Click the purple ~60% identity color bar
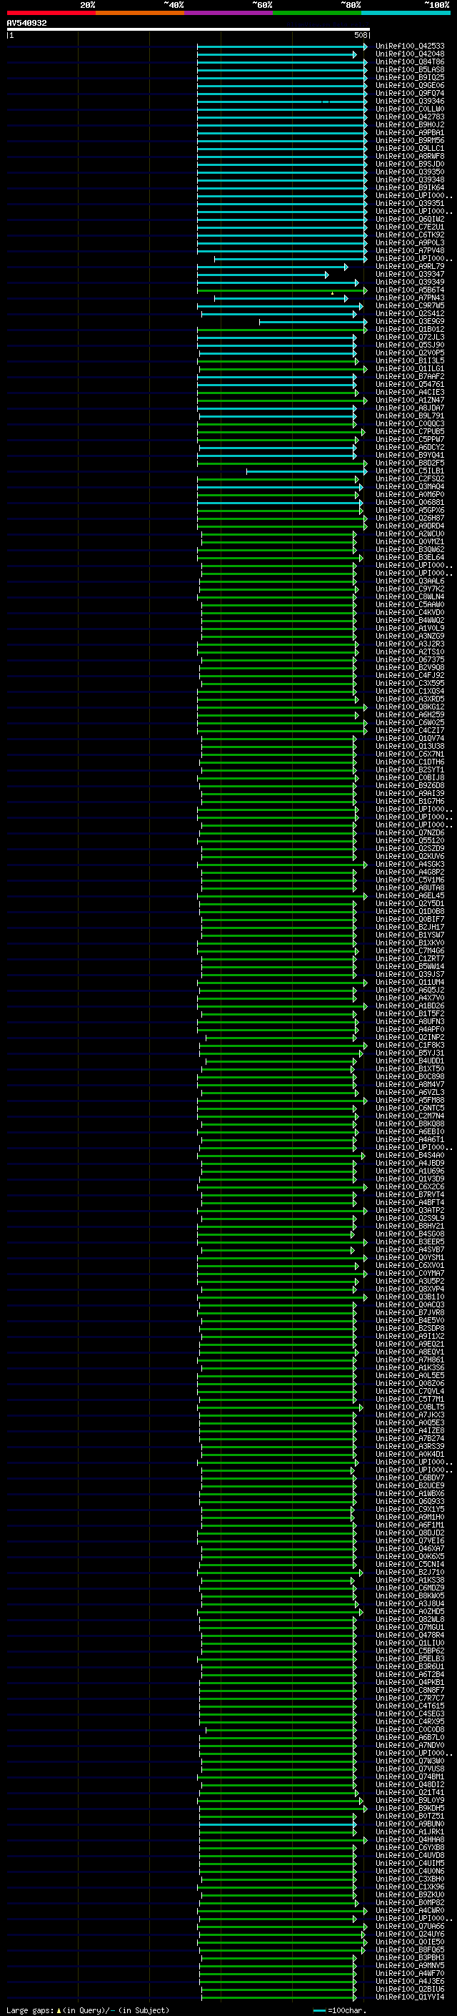 click(228, 13)
